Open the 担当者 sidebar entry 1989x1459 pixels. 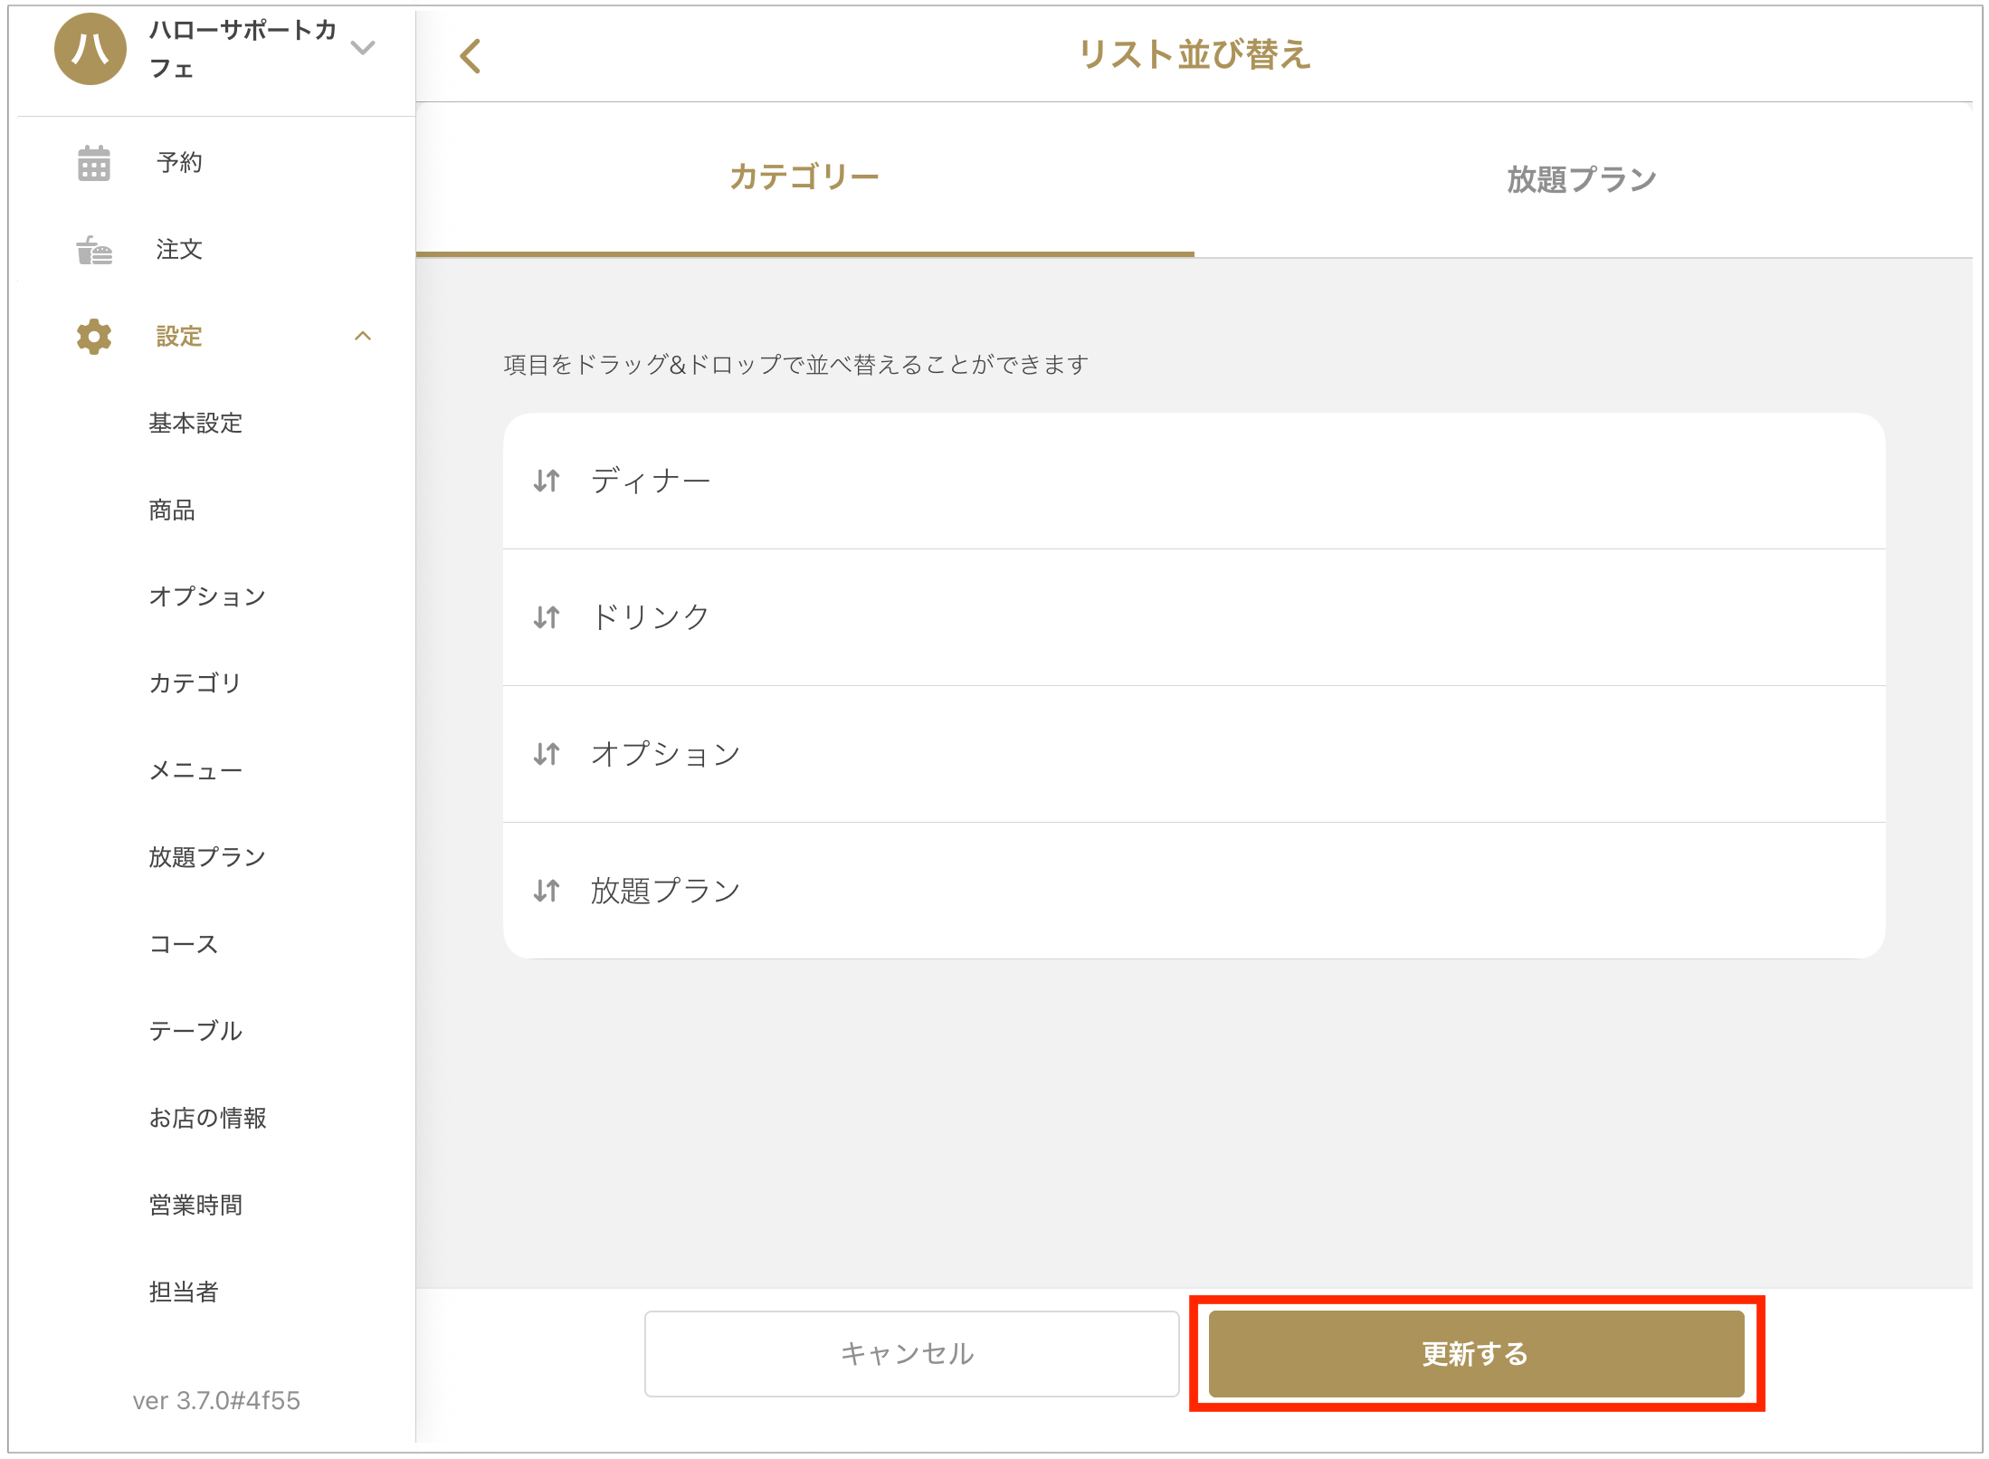184,1292
